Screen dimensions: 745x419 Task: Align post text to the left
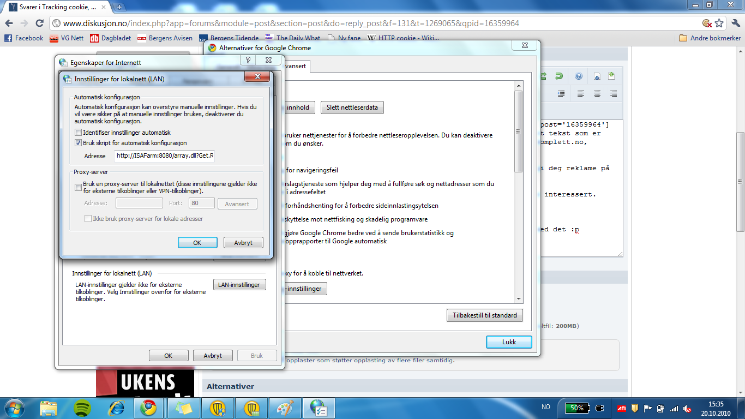tap(581, 94)
